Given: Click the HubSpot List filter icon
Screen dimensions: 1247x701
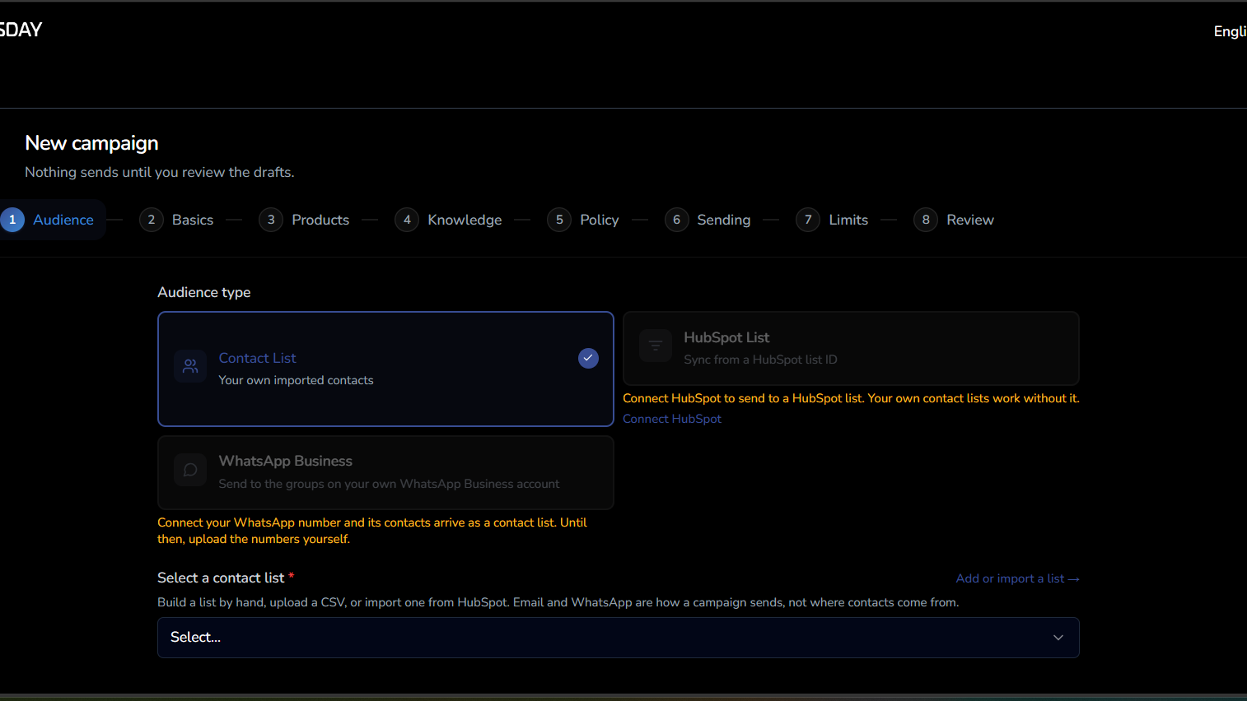Looking at the screenshot, I should [x=656, y=346].
